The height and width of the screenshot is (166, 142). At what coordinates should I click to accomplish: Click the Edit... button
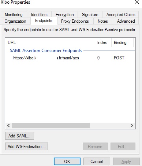[123, 146]
